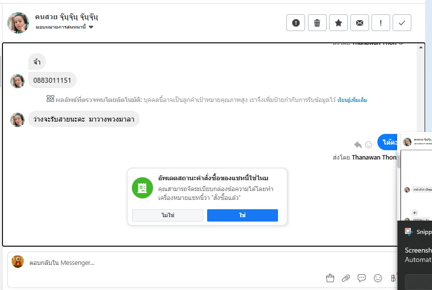Open the emoji picker in the reply box
The image size is (432, 290).
[x=378, y=278]
